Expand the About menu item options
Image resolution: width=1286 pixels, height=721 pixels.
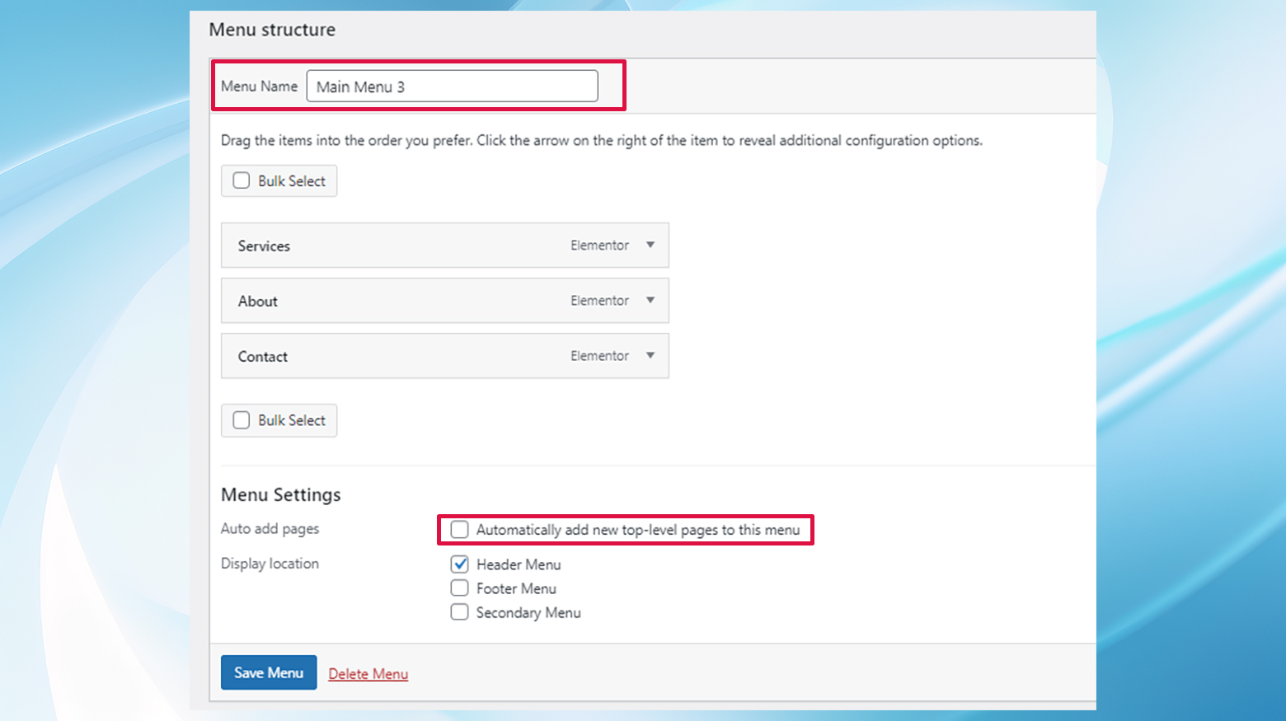(650, 300)
